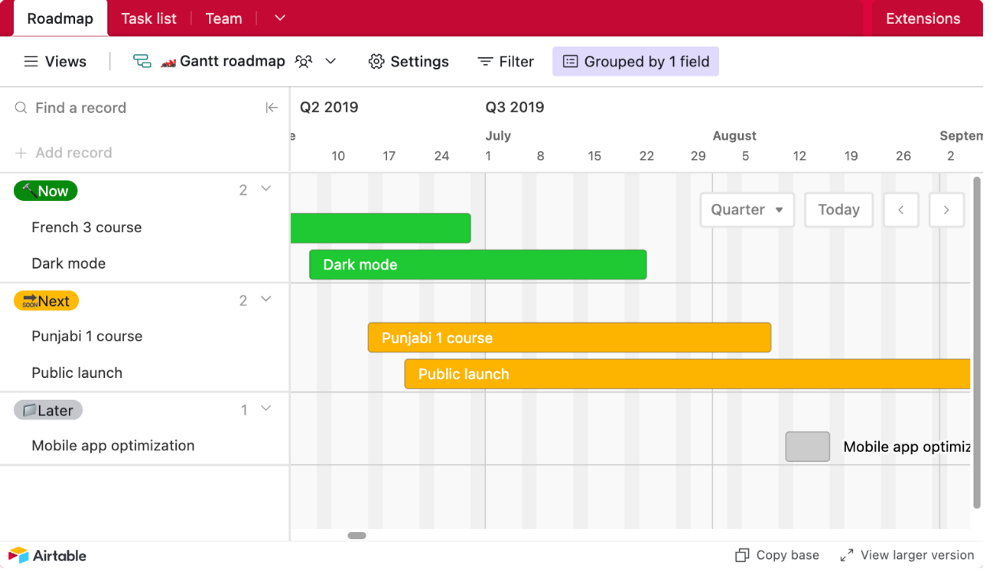Screen dimensions: 992x571
Task: Click the Gantt view type icon
Action: (x=142, y=61)
